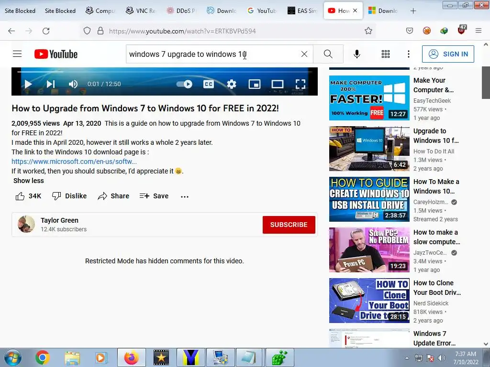Open system volume tray icon
Screen dimensions: 490x367
point(442,358)
